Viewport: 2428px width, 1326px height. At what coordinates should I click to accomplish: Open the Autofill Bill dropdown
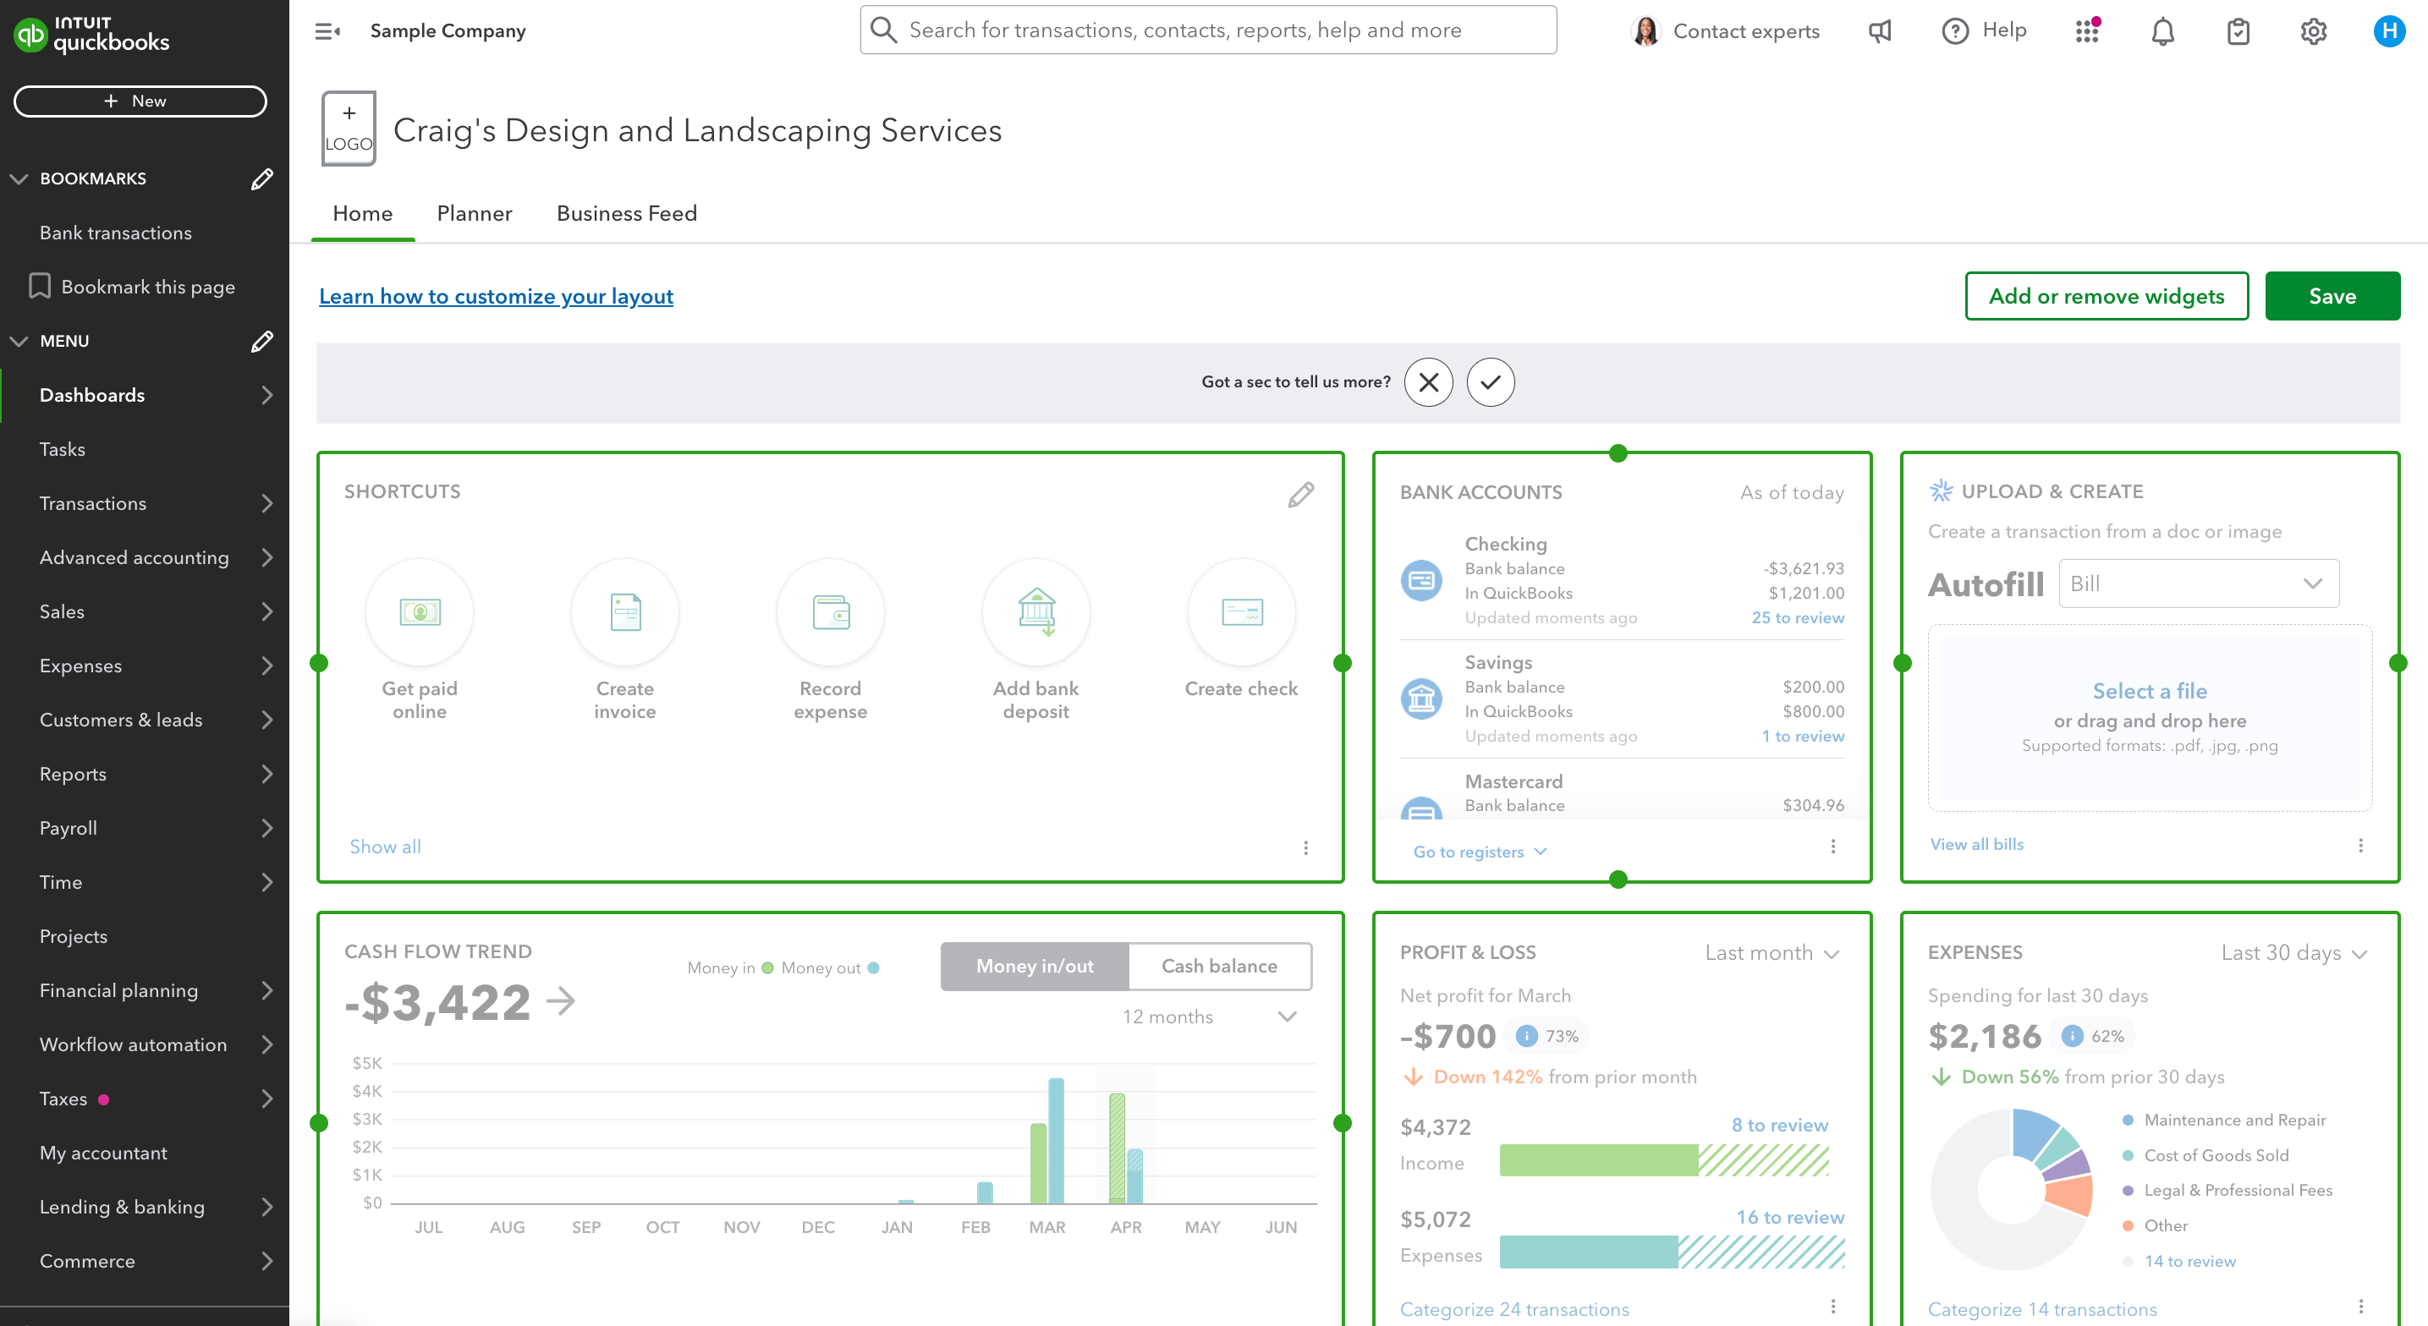pyautogui.click(x=2198, y=584)
